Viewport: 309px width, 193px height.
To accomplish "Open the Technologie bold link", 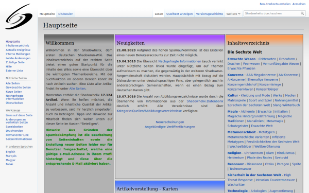I will (237, 191).
